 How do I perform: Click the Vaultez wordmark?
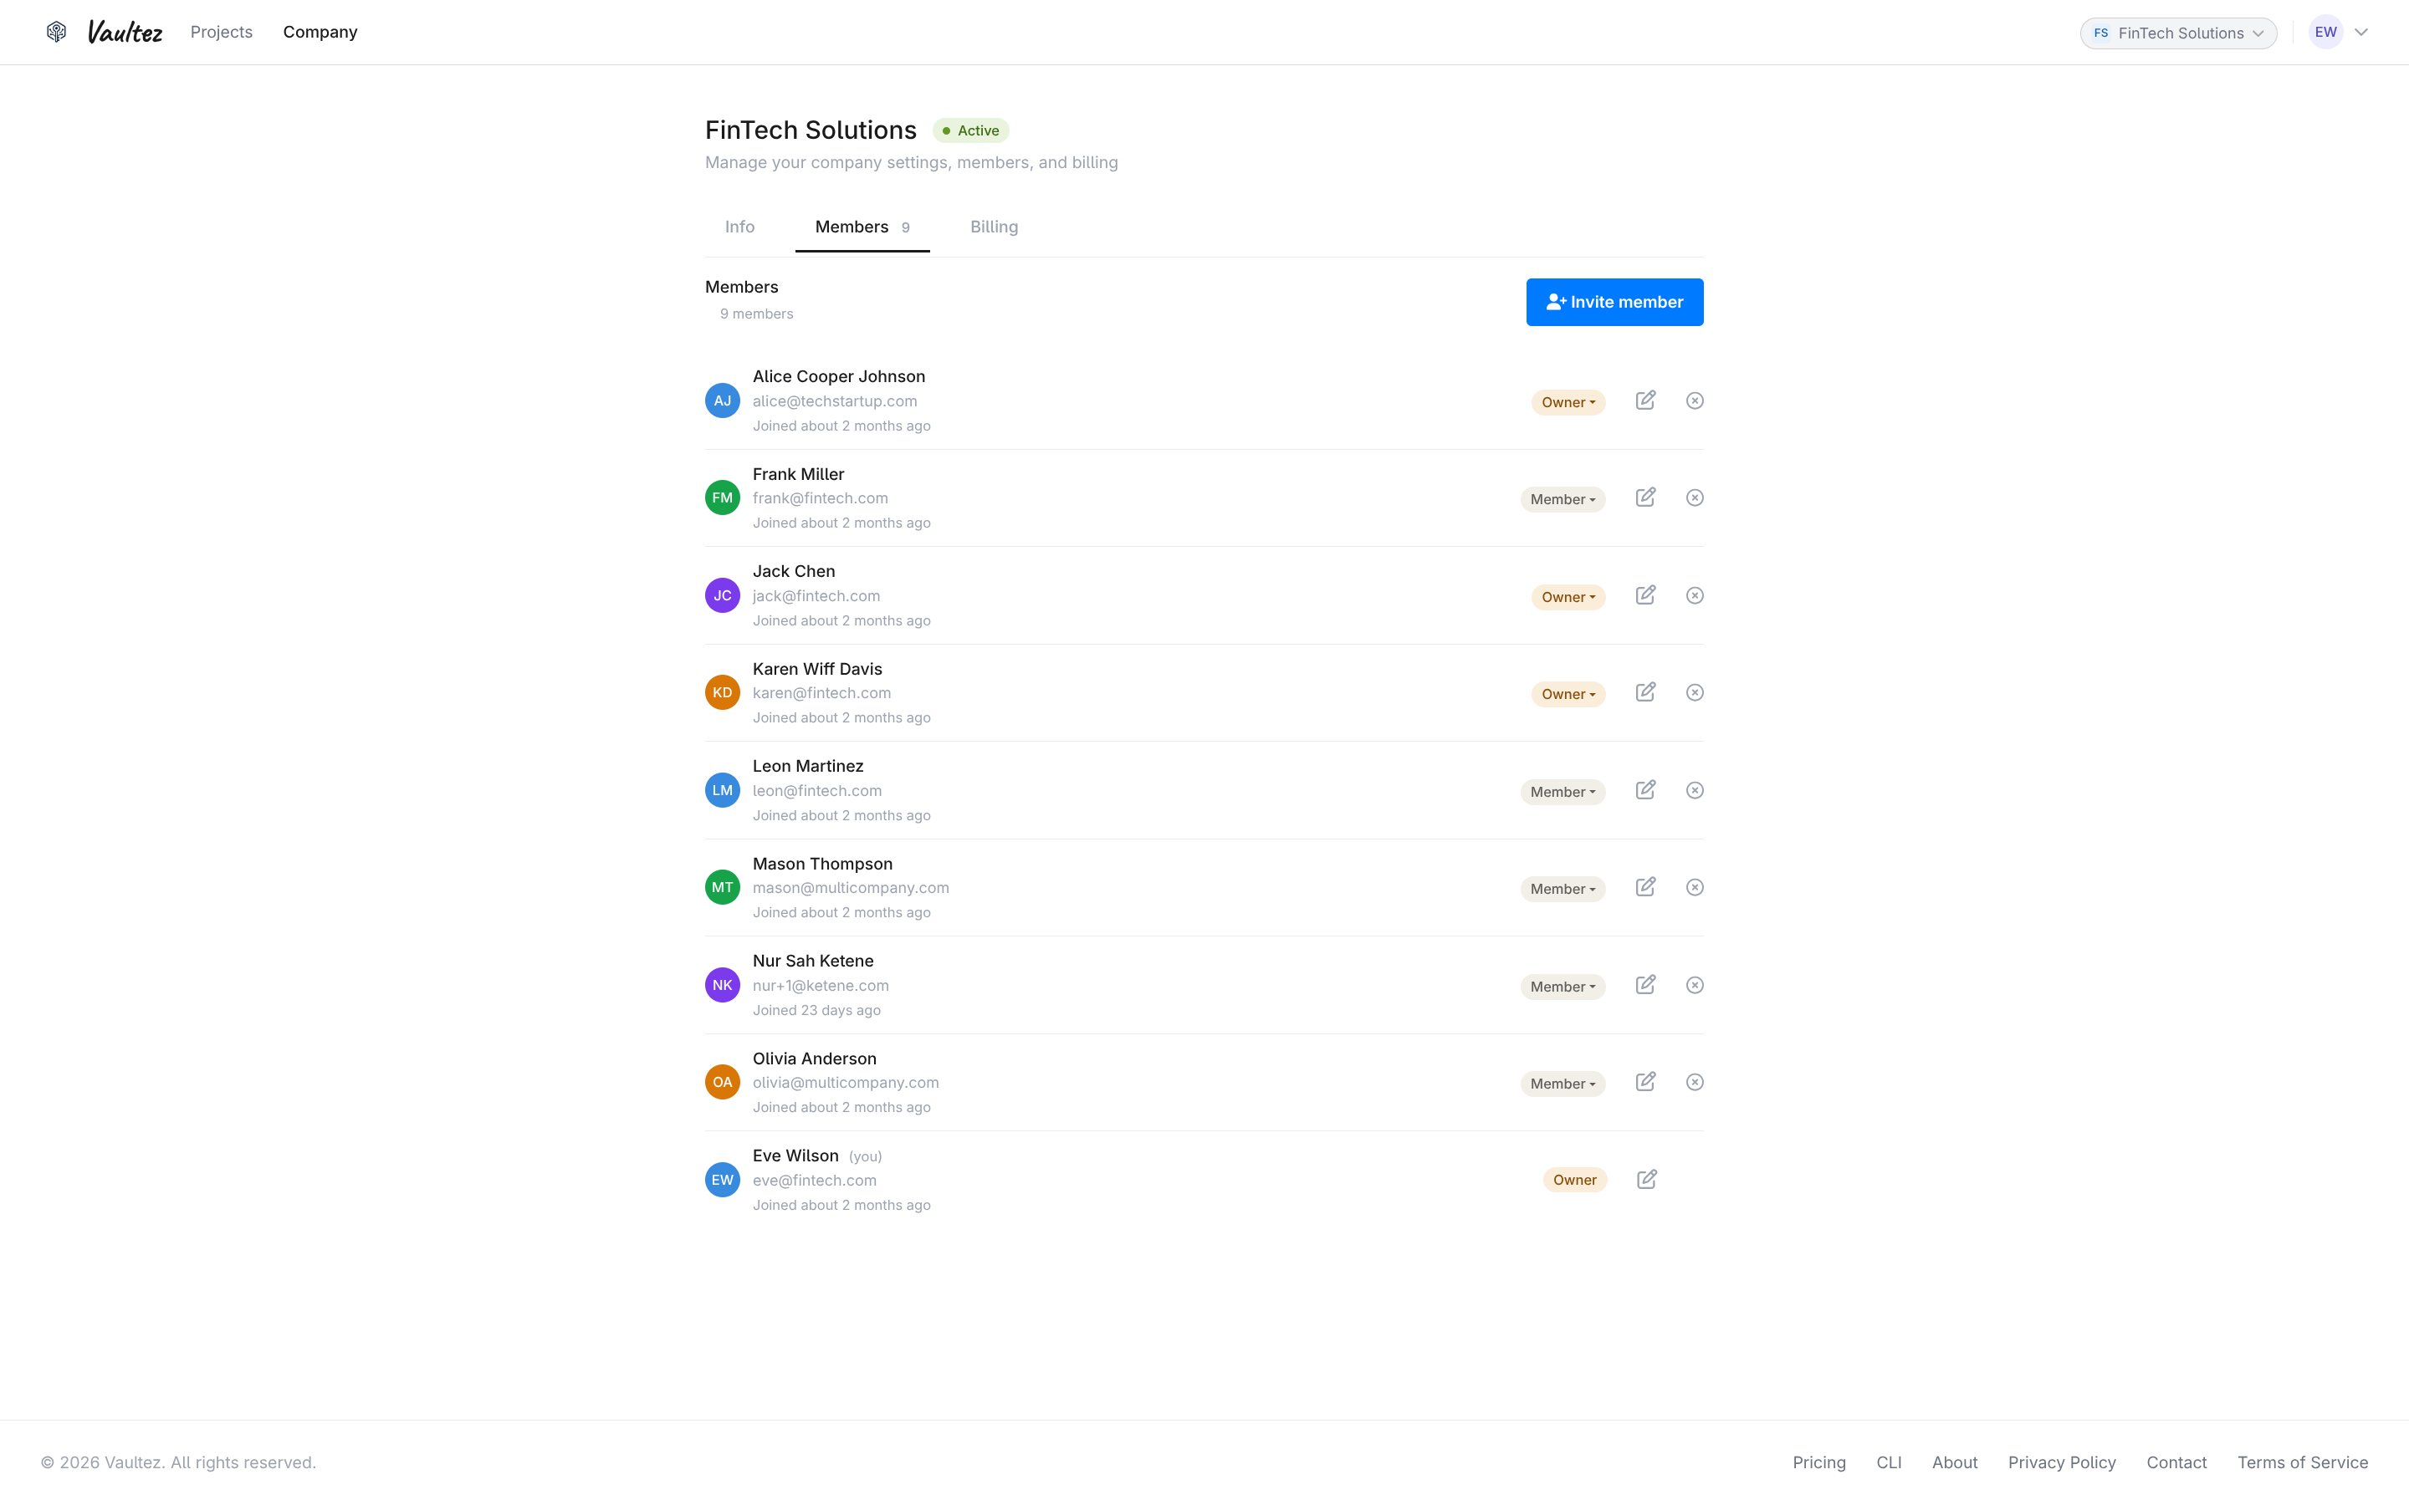pyautogui.click(x=125, y=32)
